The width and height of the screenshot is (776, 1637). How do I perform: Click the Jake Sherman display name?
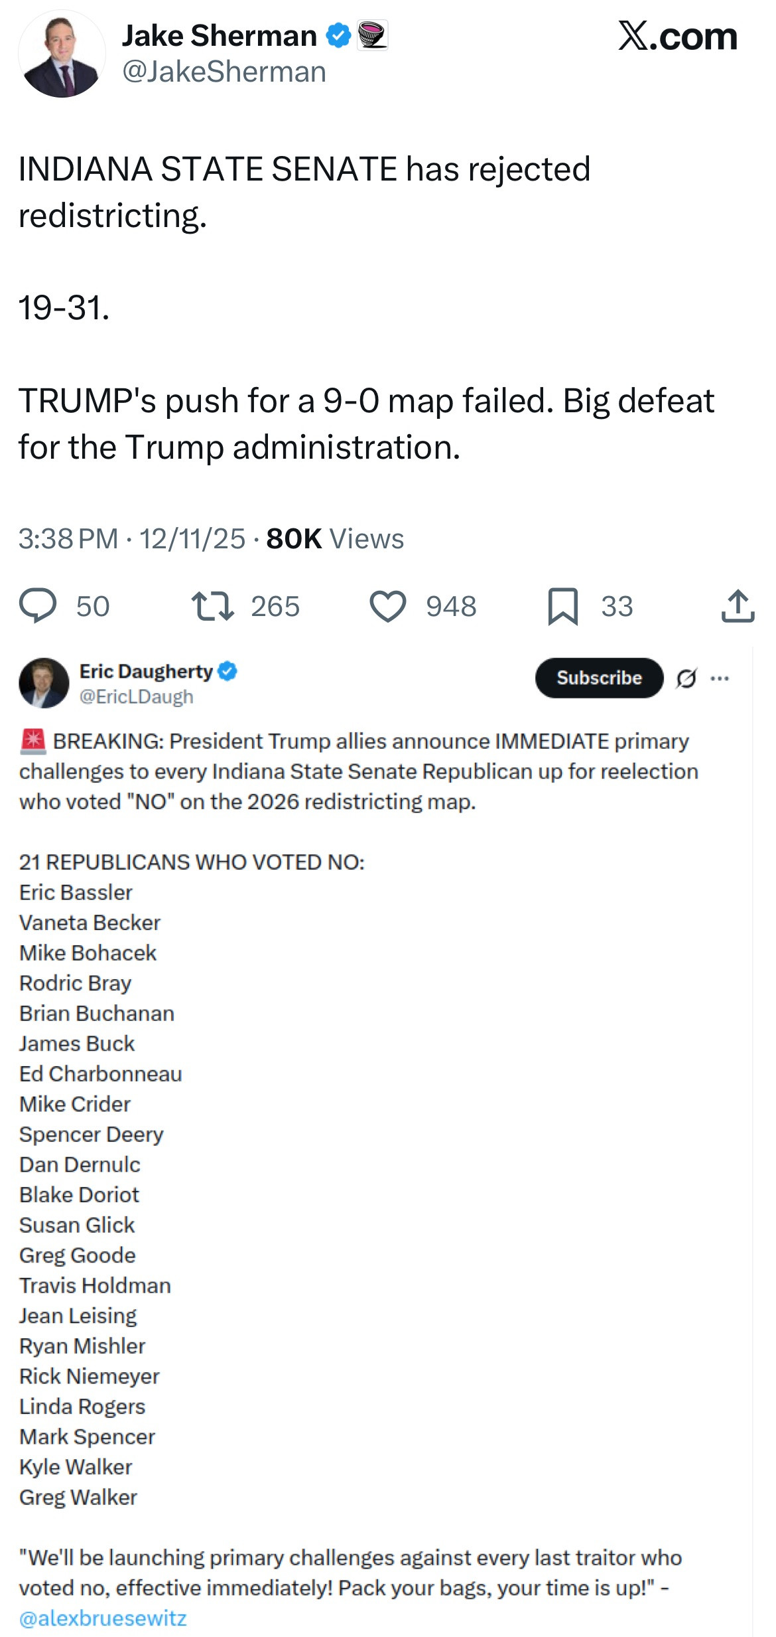219,36
